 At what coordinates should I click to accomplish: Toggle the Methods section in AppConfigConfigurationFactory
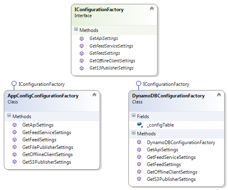[x=9, y=115]
